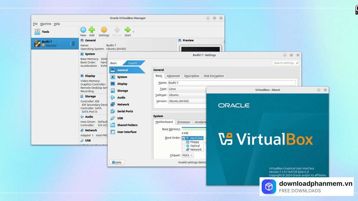Start the Bodhi 7 virtual machine

pos(128,31)
